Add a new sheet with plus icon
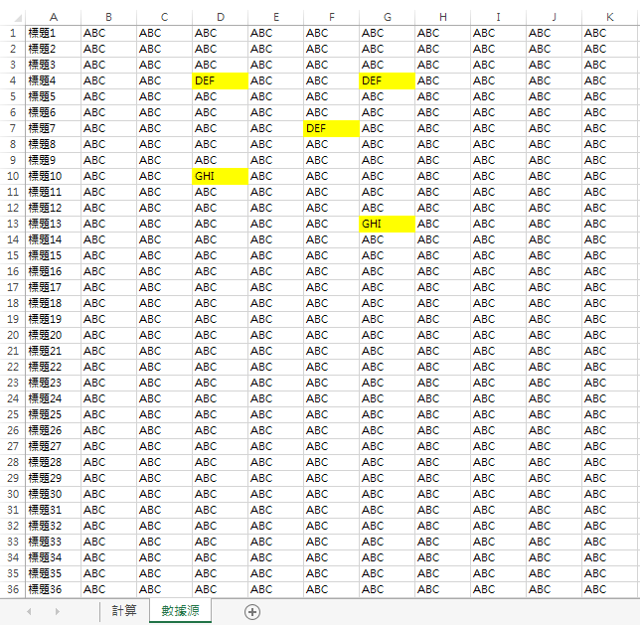This screenshot has height=625, width=640. [x=252, y=611]
